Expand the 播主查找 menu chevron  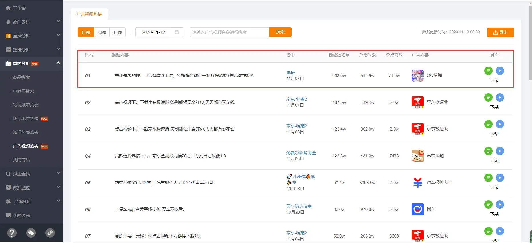(x=58, y=173)
